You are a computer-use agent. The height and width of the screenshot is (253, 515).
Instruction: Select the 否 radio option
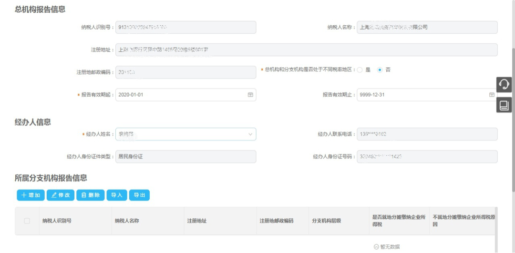tap(380, 70)
